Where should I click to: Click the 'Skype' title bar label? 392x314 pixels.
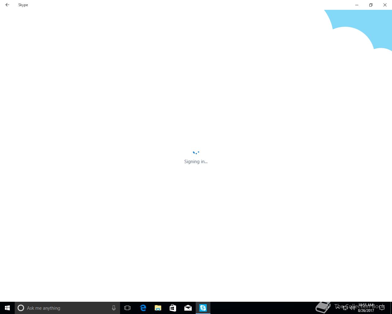click(23, 5)
